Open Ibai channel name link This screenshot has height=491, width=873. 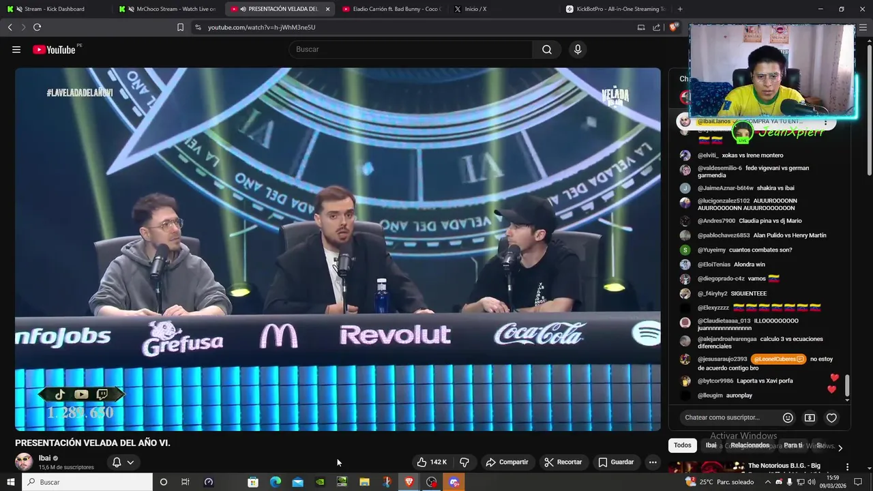pyautogui.click(x=44, y=458)
